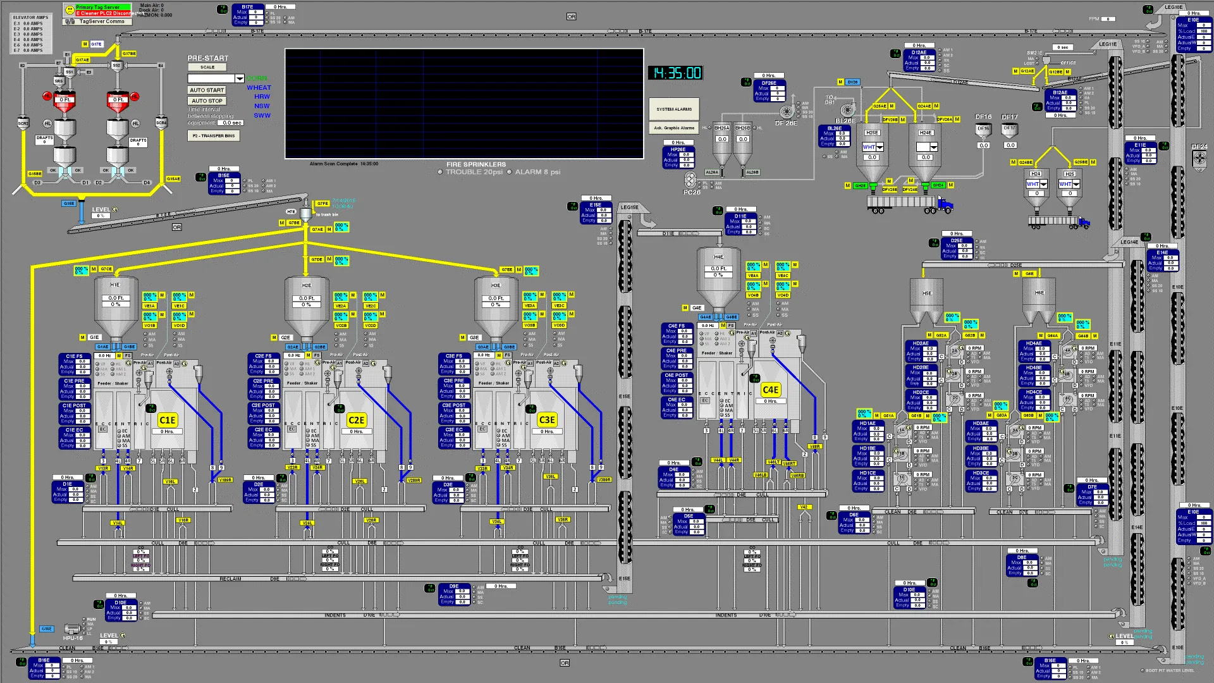The image size is (1214, 683).
Task: Select the yellow M motor icon next to G17E
Action: pyautogui.click(x=85, y=44)
